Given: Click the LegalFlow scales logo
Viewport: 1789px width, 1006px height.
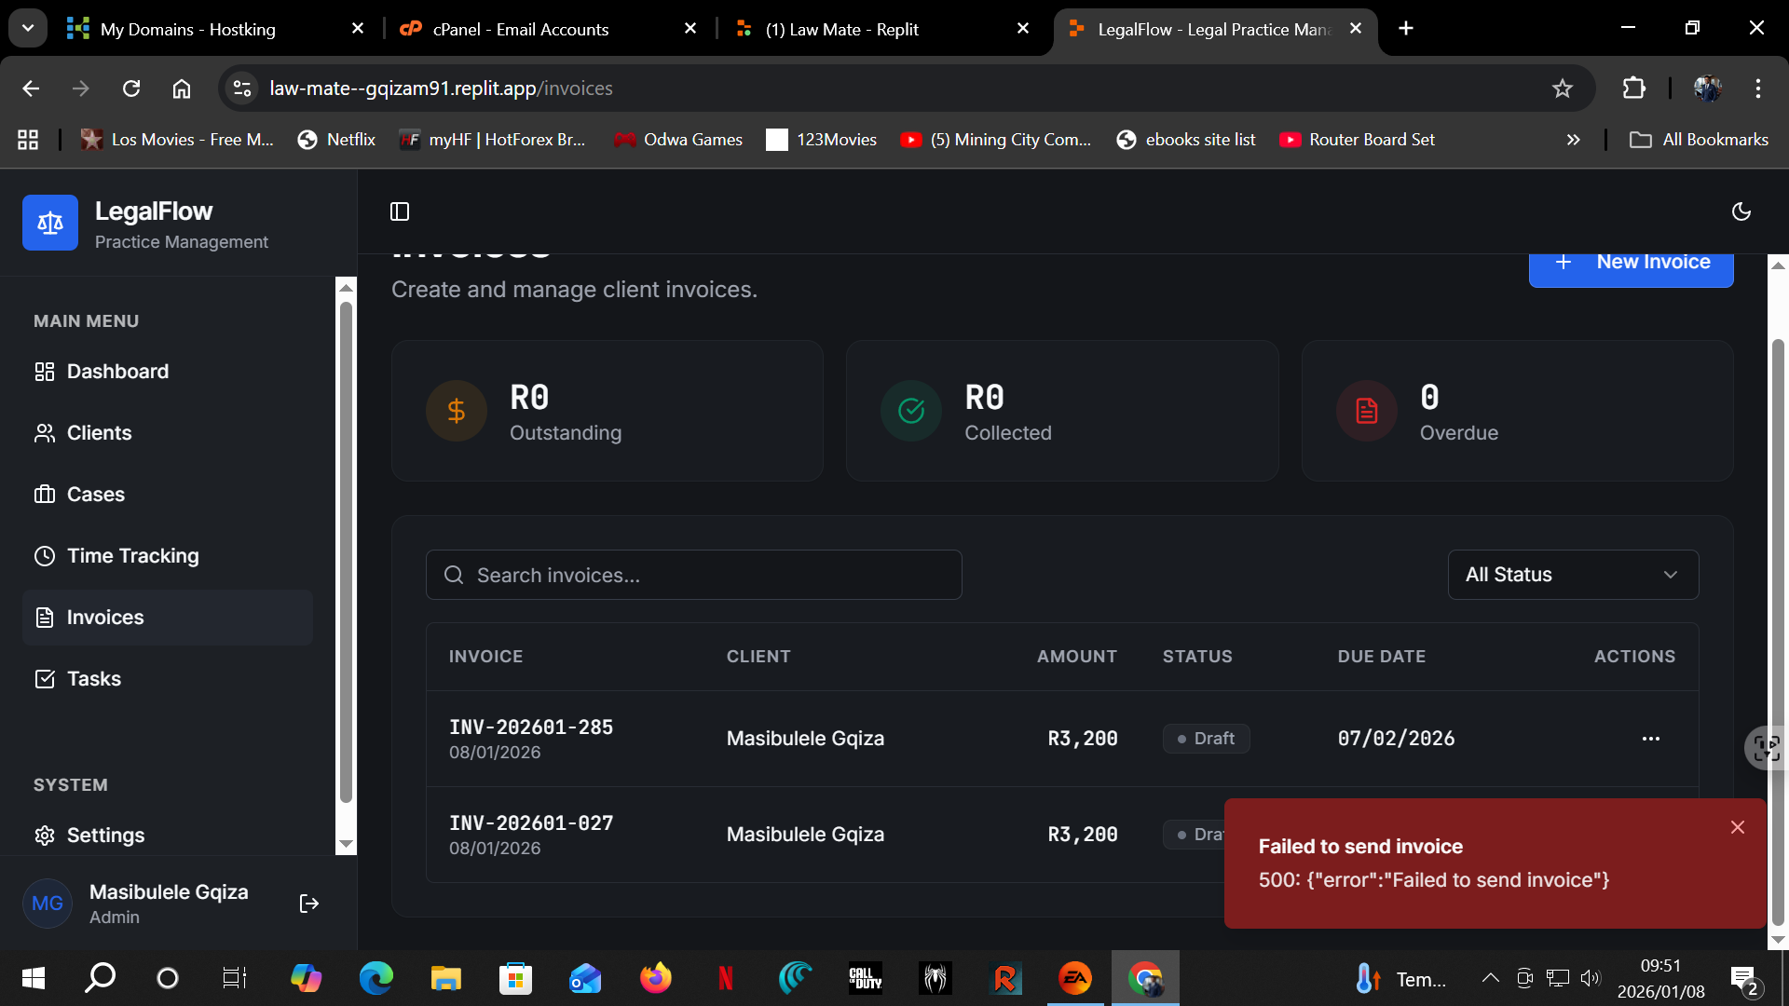Looking at the screenshot, I should tap(50, 223).
